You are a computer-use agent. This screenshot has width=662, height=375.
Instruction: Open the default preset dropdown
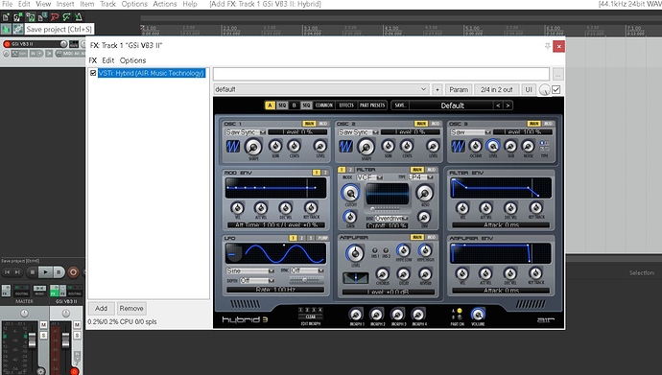[320, 89]
